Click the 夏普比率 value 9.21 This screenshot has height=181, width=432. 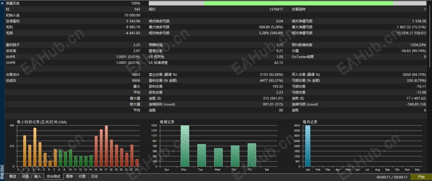[x=280, y=51]
